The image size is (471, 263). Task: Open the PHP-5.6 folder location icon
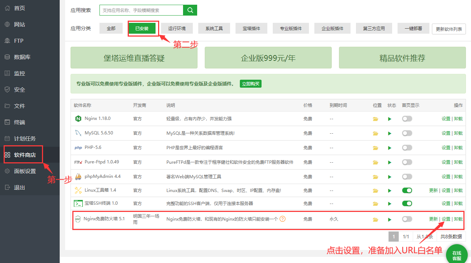(x=375, y=148)
